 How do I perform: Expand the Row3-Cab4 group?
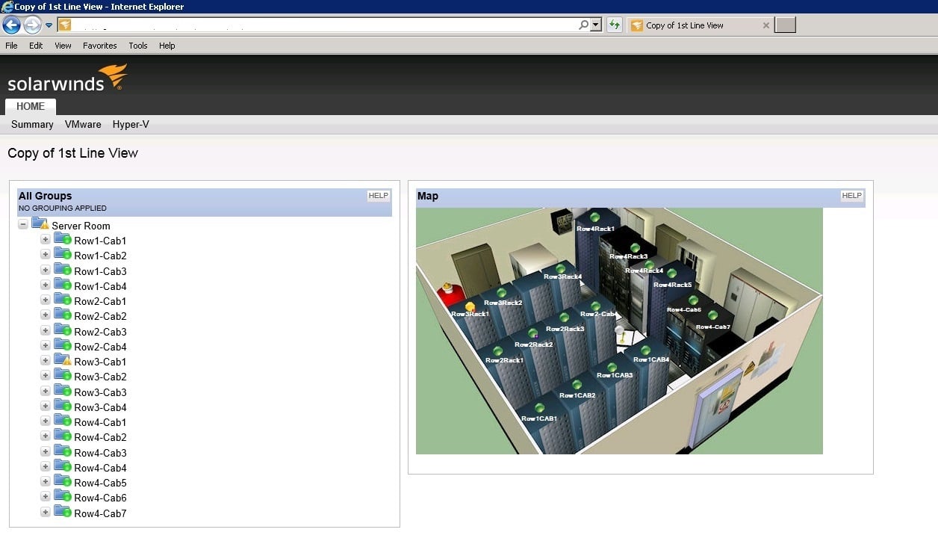46,407
